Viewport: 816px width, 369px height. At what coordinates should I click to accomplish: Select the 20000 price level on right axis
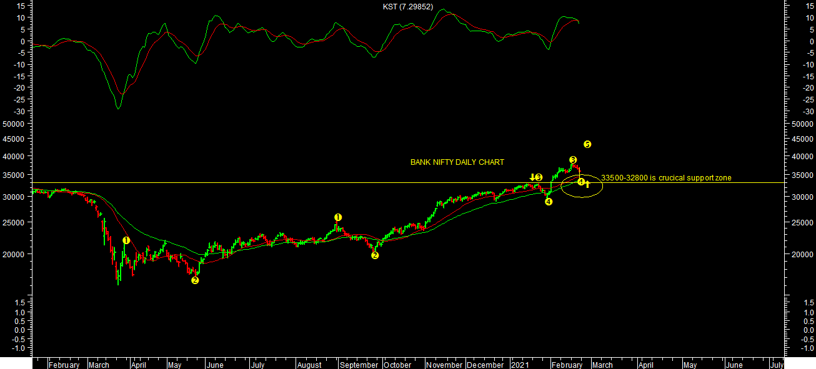coord(801,255)
